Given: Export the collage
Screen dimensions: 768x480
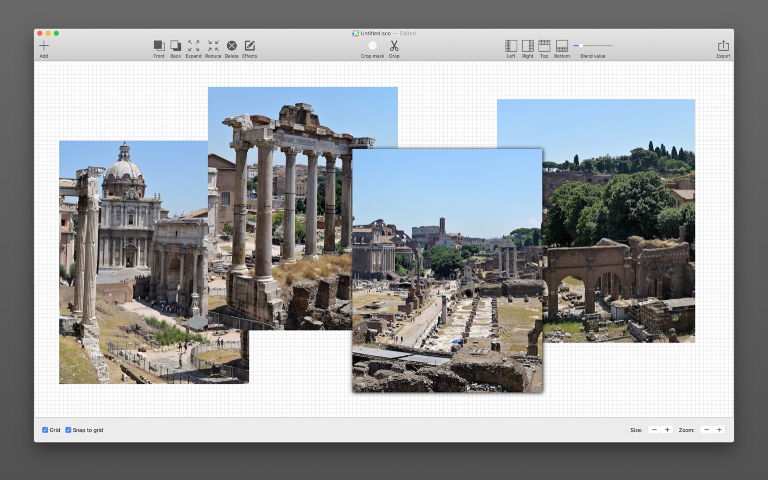Looking at the screenshot, I should tap(723, 46).
